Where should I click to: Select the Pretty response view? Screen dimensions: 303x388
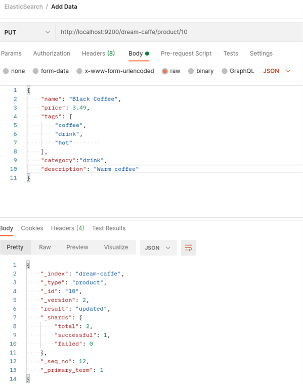click(x=15, y=247)
